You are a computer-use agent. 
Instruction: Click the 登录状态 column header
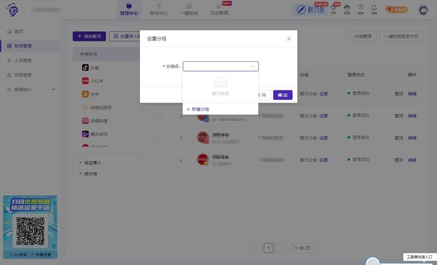(356, 75)
